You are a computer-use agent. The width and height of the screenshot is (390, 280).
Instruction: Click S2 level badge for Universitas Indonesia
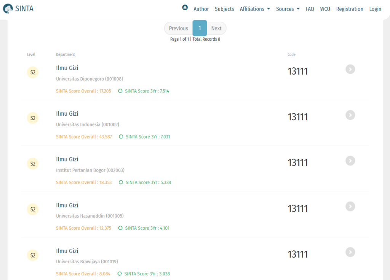tap(33, 118)
